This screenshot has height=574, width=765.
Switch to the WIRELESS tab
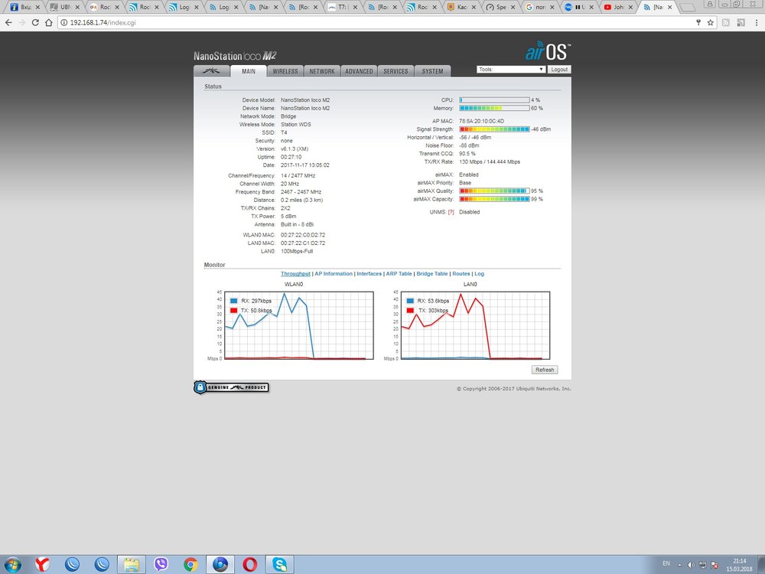[285, 71]
